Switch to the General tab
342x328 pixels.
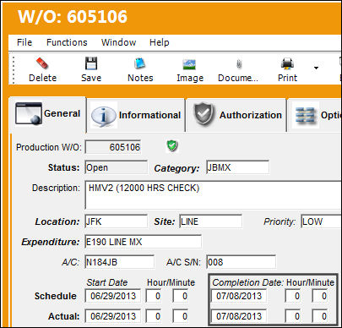(47, 114)
